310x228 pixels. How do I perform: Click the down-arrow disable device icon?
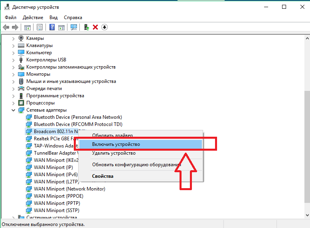105,27
